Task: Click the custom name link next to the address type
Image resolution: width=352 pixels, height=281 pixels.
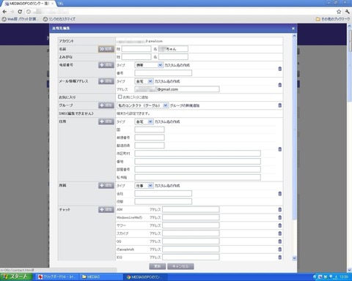Action: [167, 121]
